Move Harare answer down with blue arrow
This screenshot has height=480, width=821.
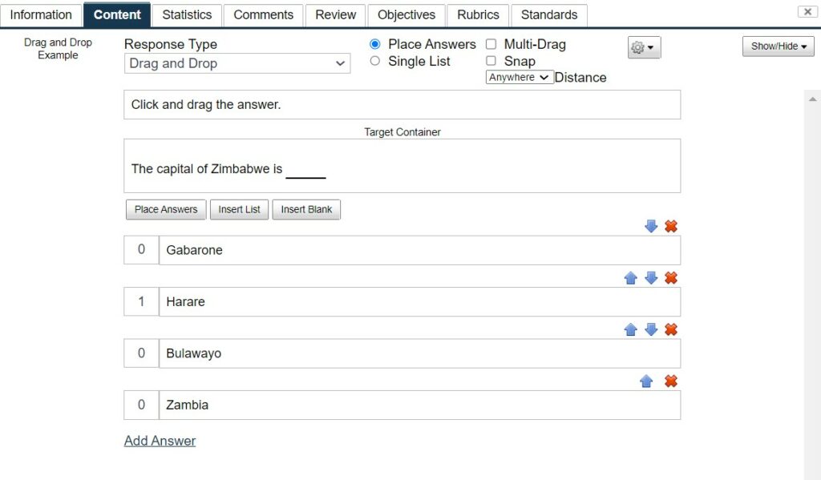pos(651,278)
